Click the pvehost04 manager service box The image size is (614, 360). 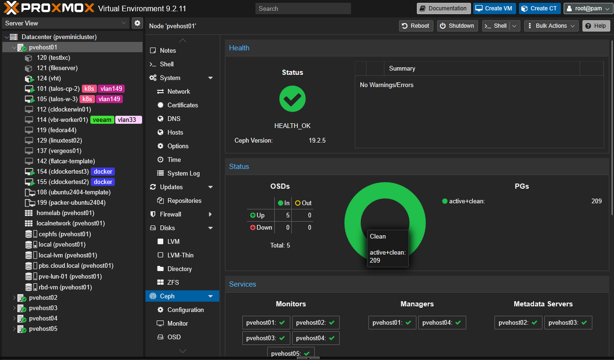[442, 323]
